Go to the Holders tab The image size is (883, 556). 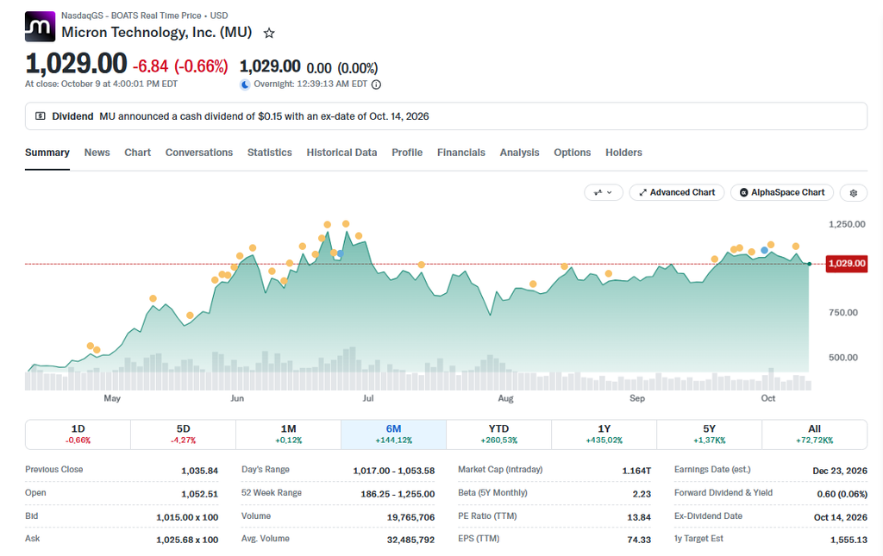623,153
